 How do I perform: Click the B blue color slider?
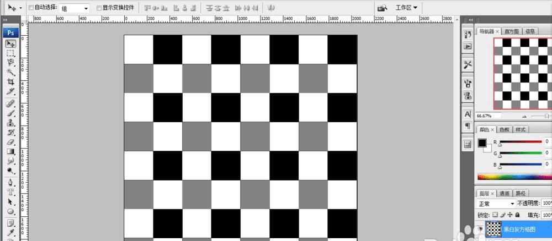pyautogui.click(x=521, y=164)
